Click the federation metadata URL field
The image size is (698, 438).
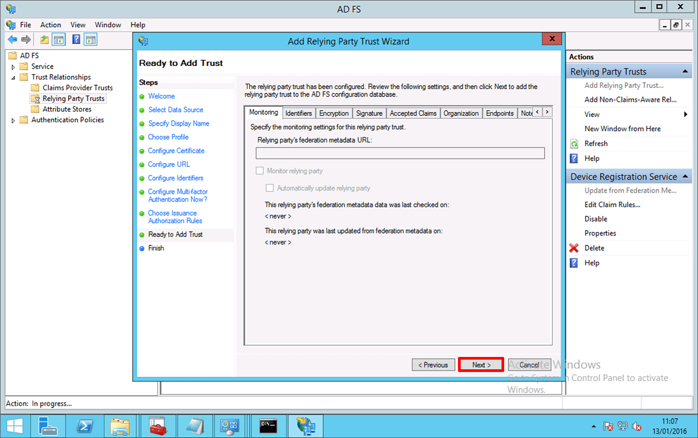click(x=400, y=153)
